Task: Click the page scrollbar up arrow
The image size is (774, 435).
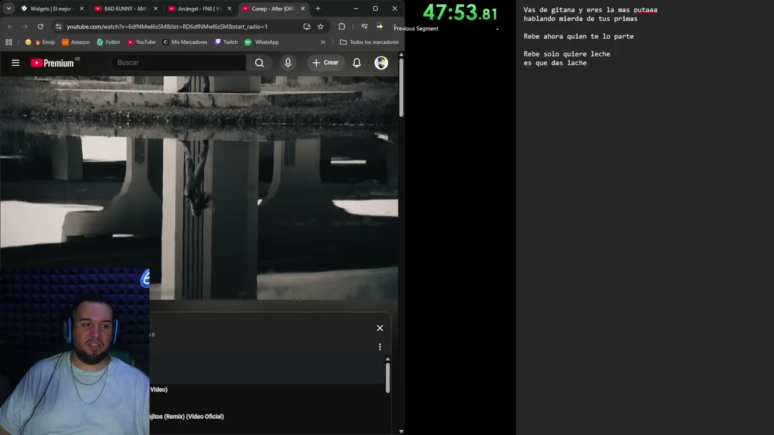Action: point(401,55)
